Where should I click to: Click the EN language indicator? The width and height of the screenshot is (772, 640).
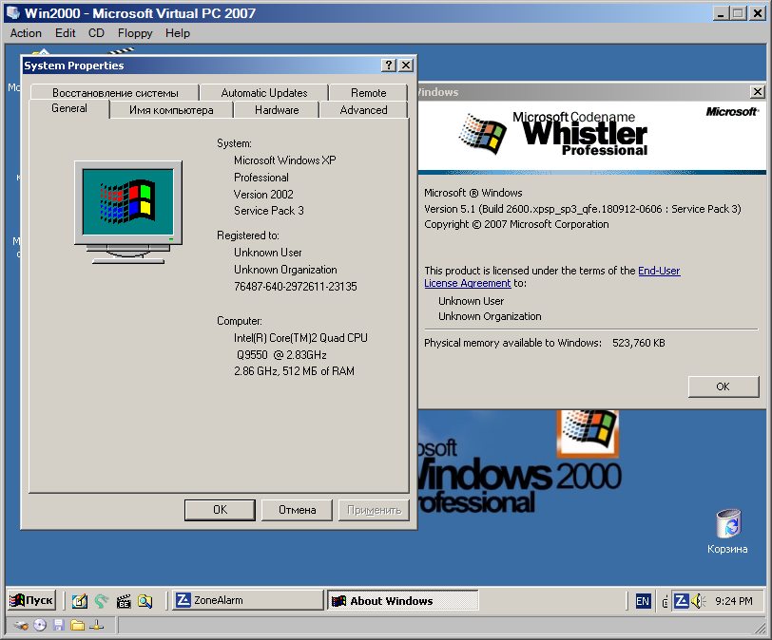(x=643, y=601)
